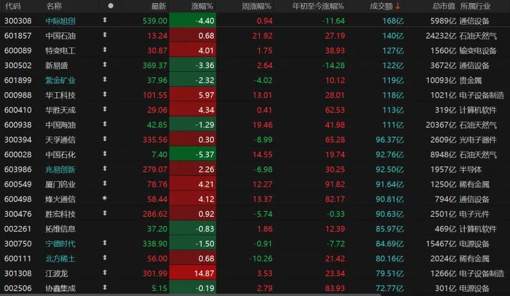Click marker icon in 新易盛 row

coord(104,64)
